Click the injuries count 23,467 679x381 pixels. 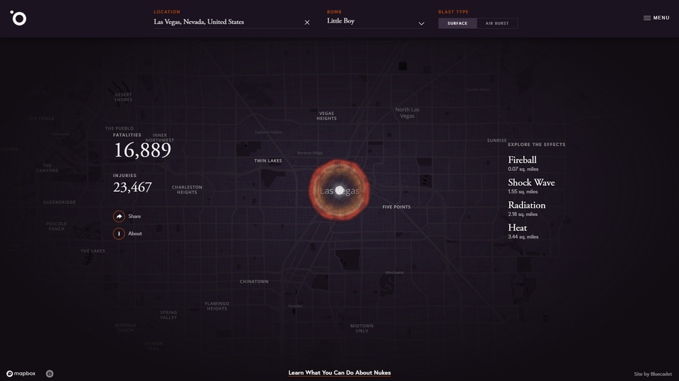click(x=132, y=187)
